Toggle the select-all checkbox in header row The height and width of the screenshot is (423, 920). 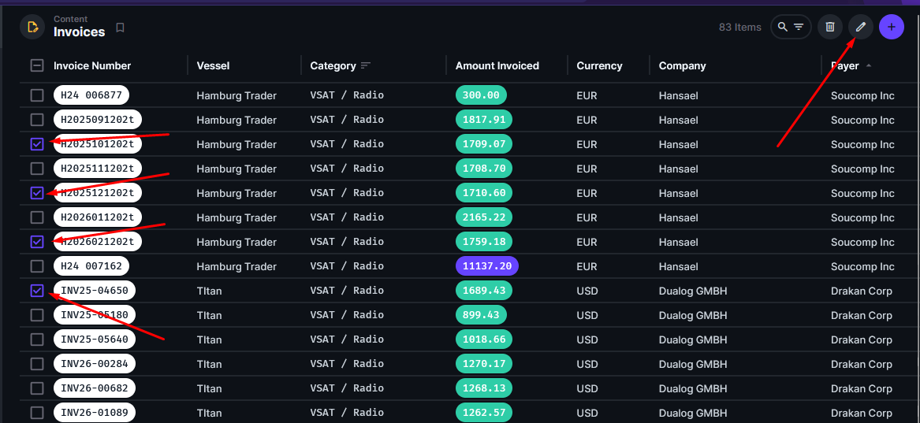tap(37, 65)
